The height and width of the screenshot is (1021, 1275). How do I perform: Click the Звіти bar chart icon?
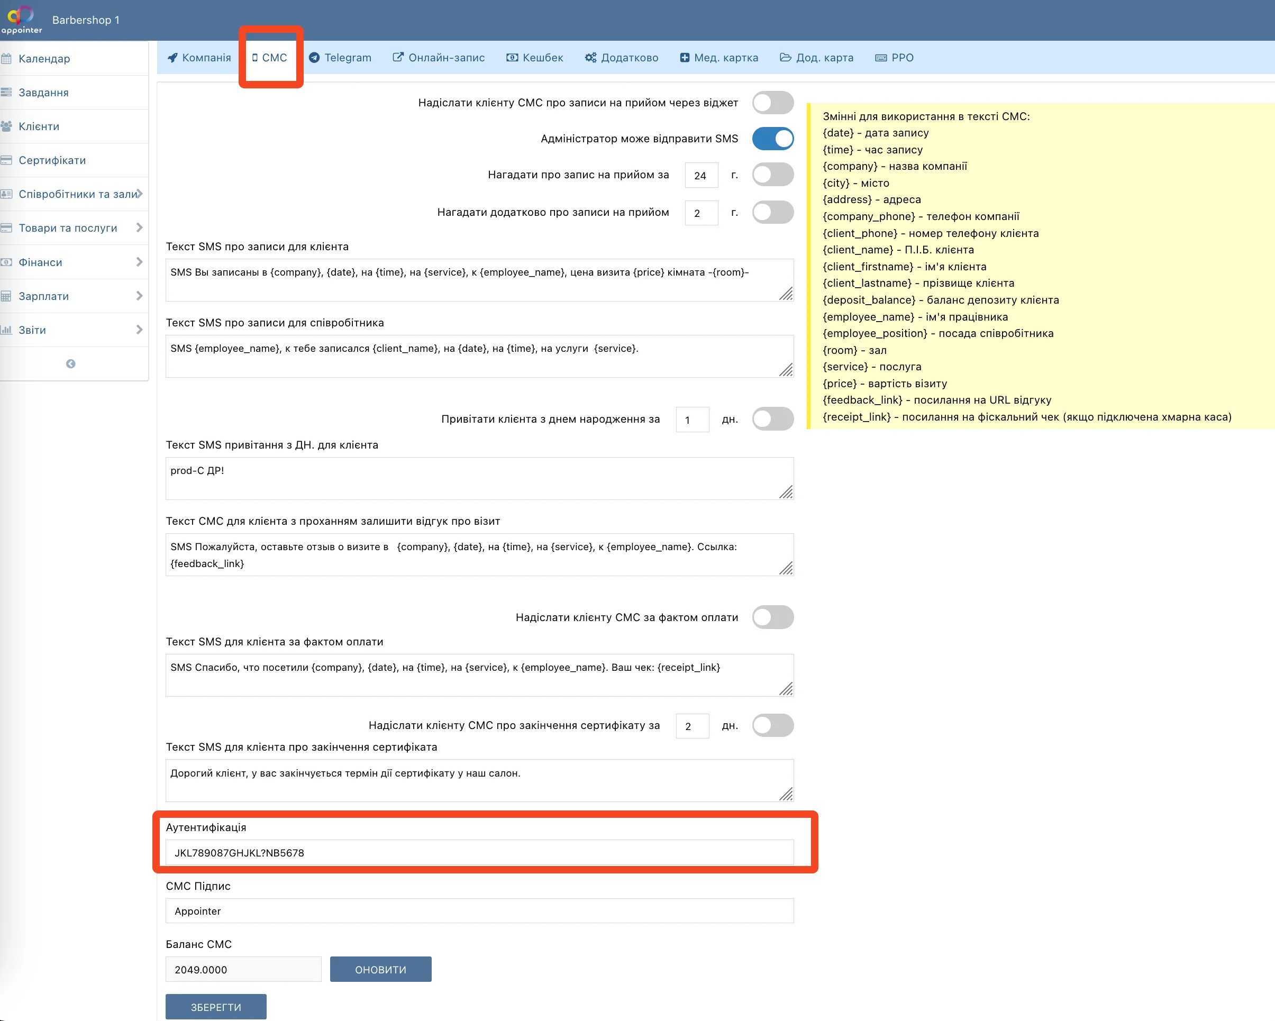[6, 330]
